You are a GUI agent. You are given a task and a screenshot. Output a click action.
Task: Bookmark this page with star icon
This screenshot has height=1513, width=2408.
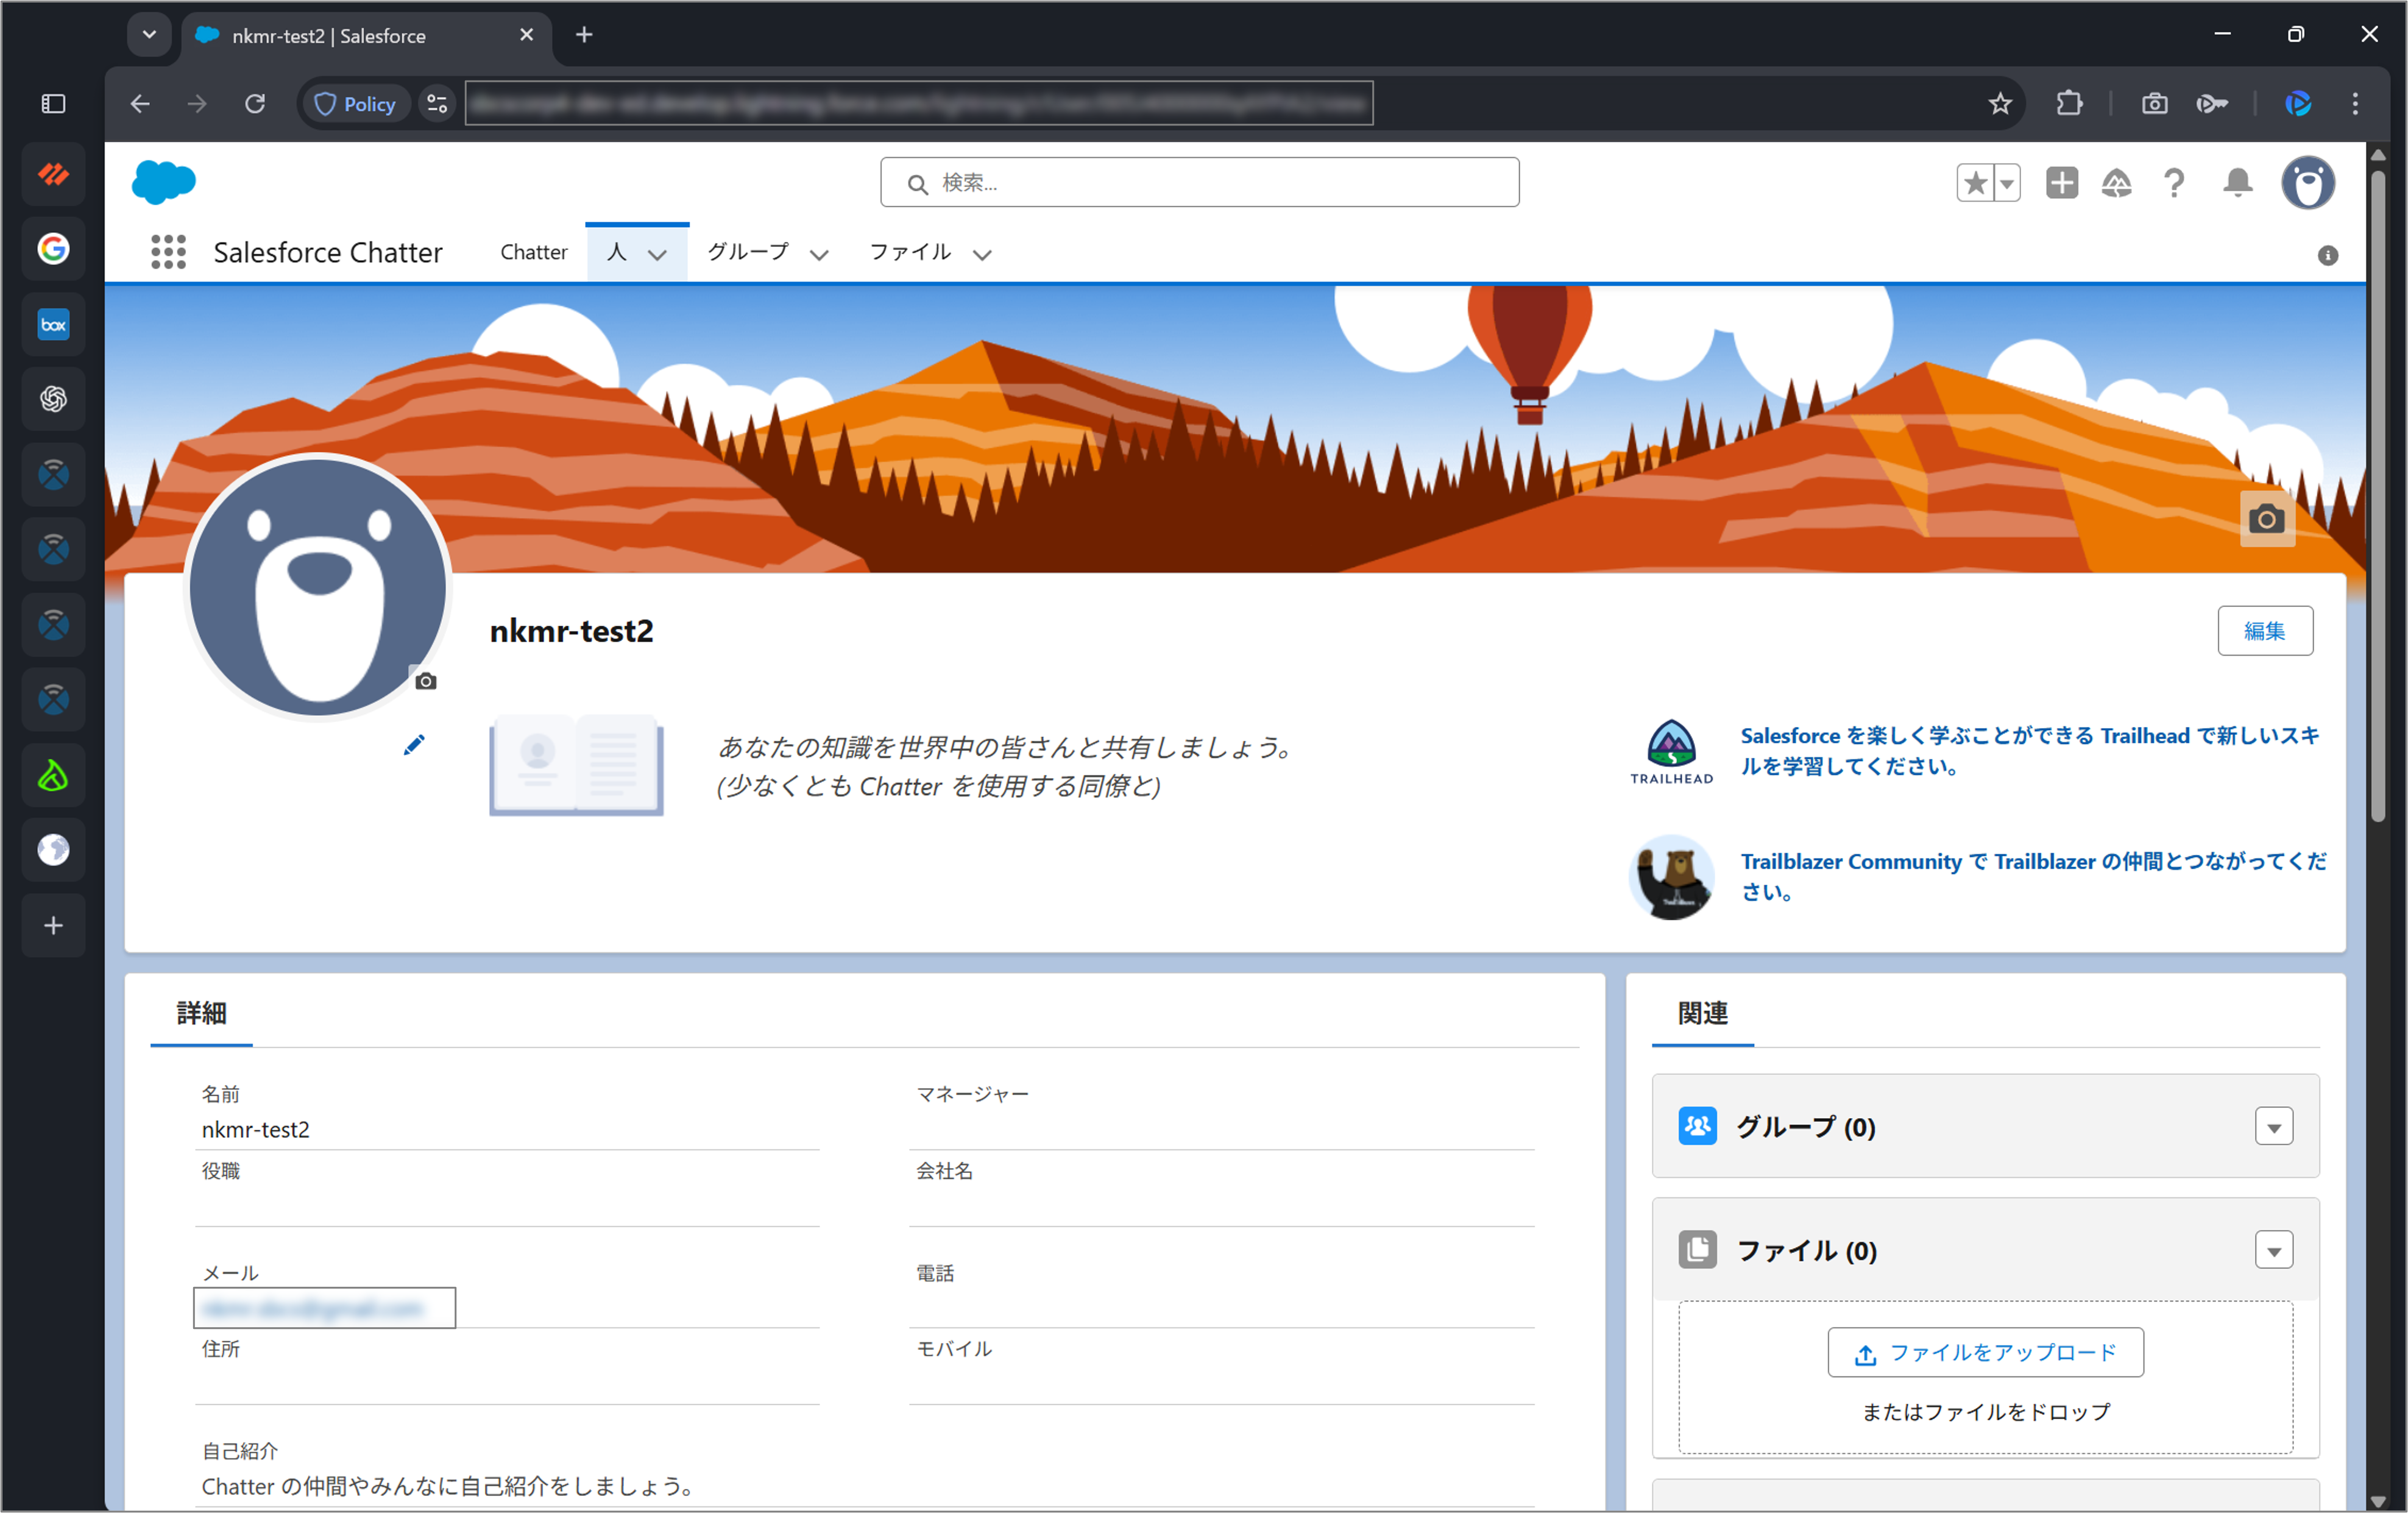pyautogui.click(x=2000, y=104)
